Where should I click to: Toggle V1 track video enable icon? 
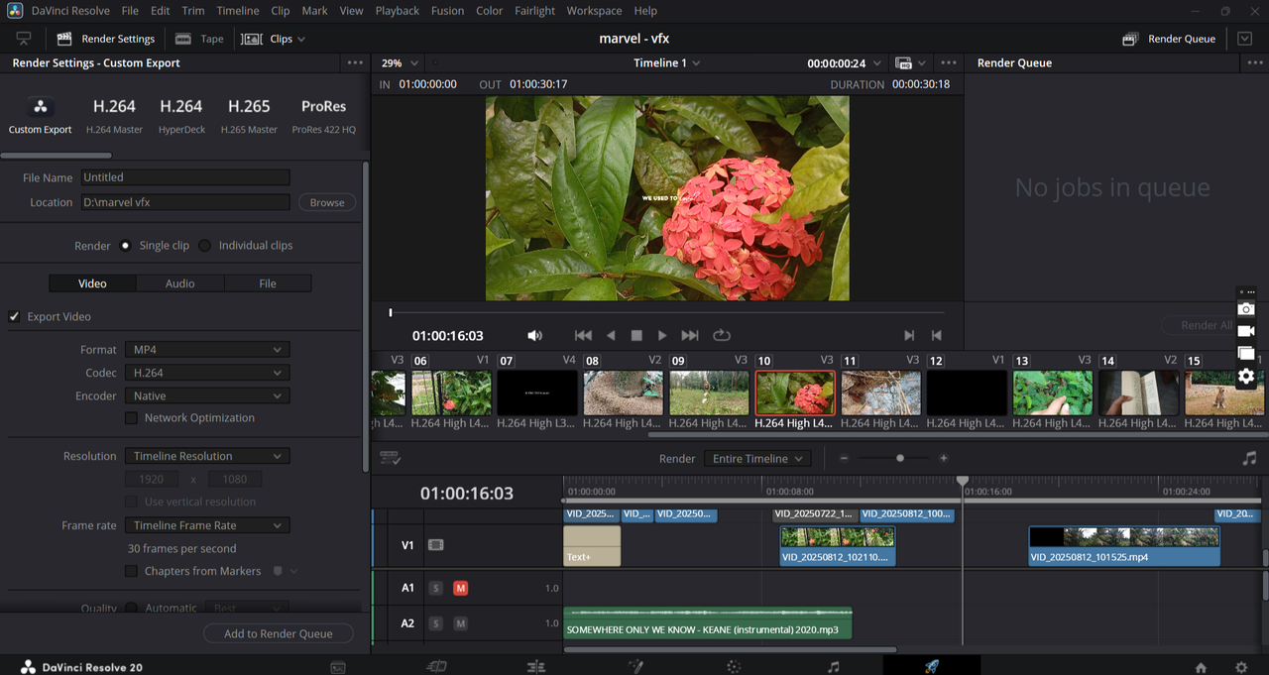tap(435, 545)
